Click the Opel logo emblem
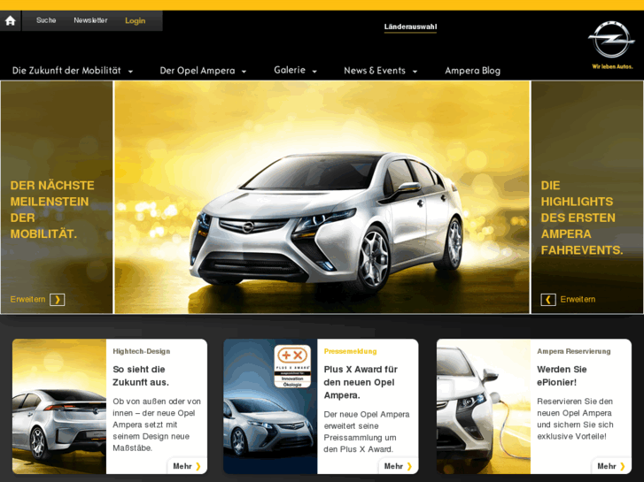This screenshot has height=482, width=644. click(611, 40)
